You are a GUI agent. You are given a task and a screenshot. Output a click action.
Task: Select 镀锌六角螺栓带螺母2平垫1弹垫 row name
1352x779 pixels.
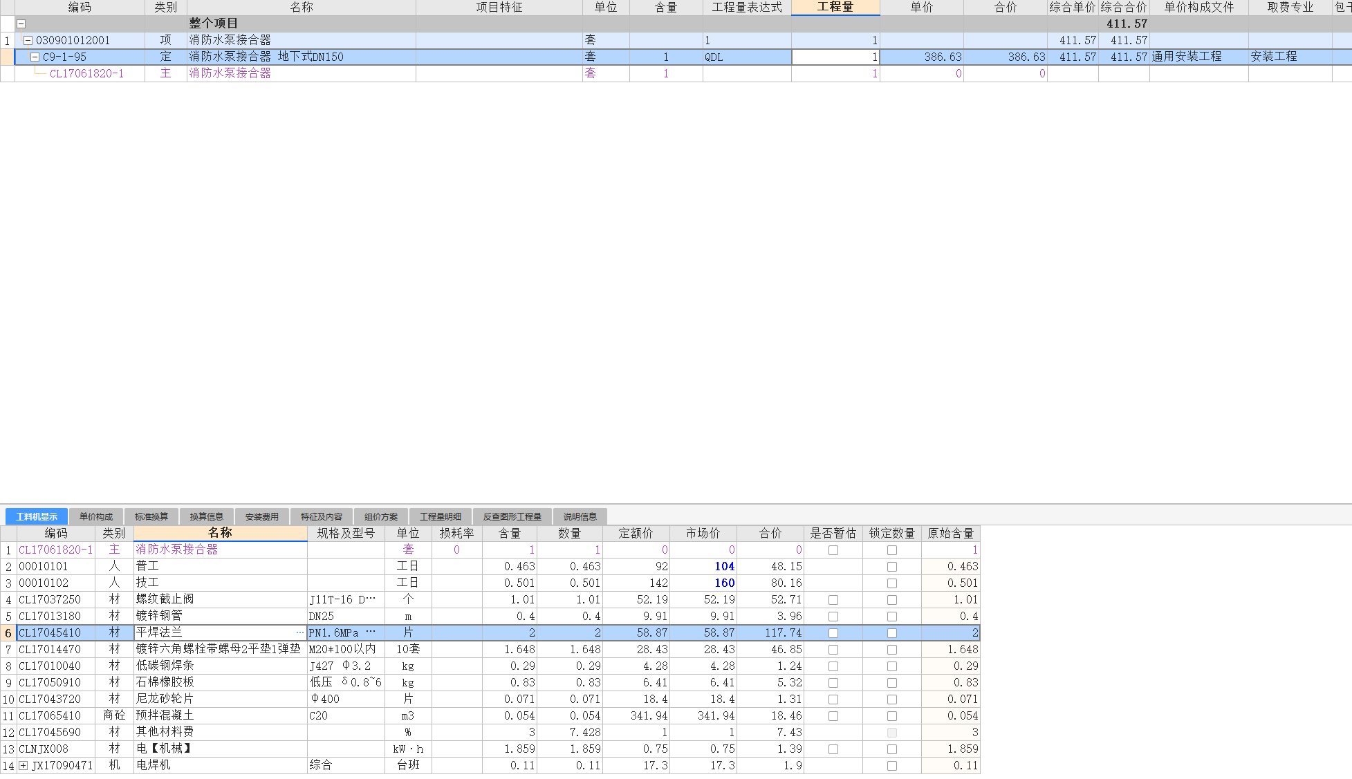point(221,649)
